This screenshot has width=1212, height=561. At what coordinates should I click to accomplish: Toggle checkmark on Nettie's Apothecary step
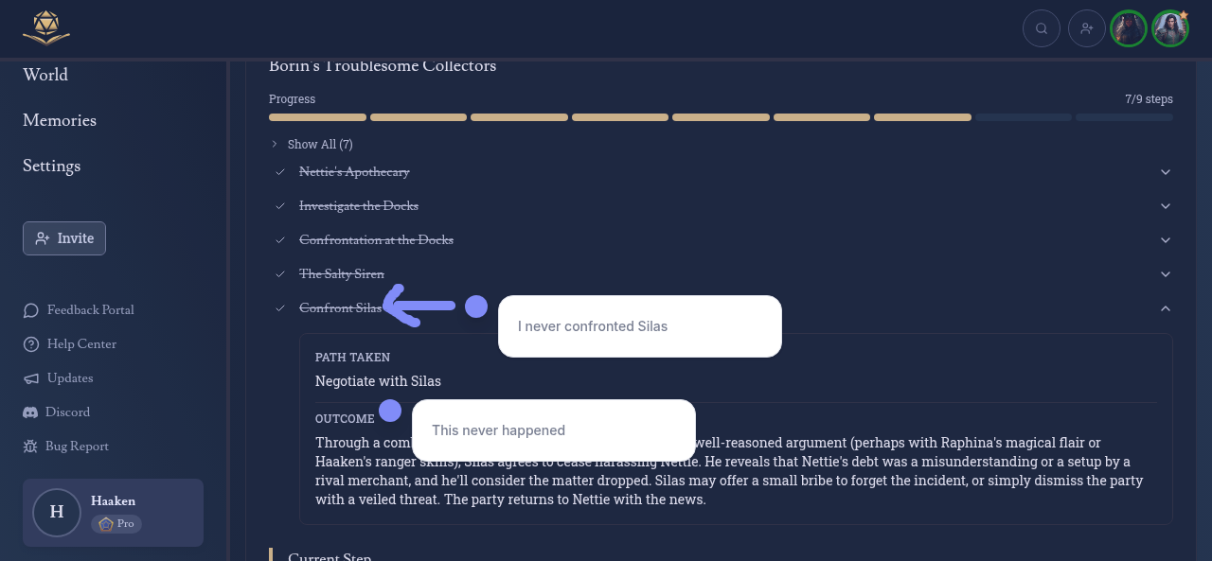pyautogui.click(x=280, y=172)
